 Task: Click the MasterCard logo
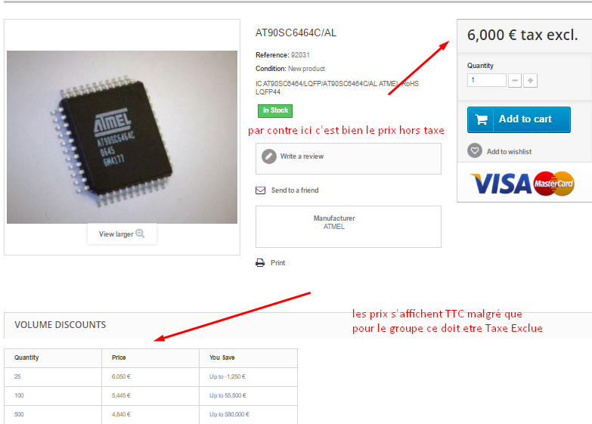point(554,184)
